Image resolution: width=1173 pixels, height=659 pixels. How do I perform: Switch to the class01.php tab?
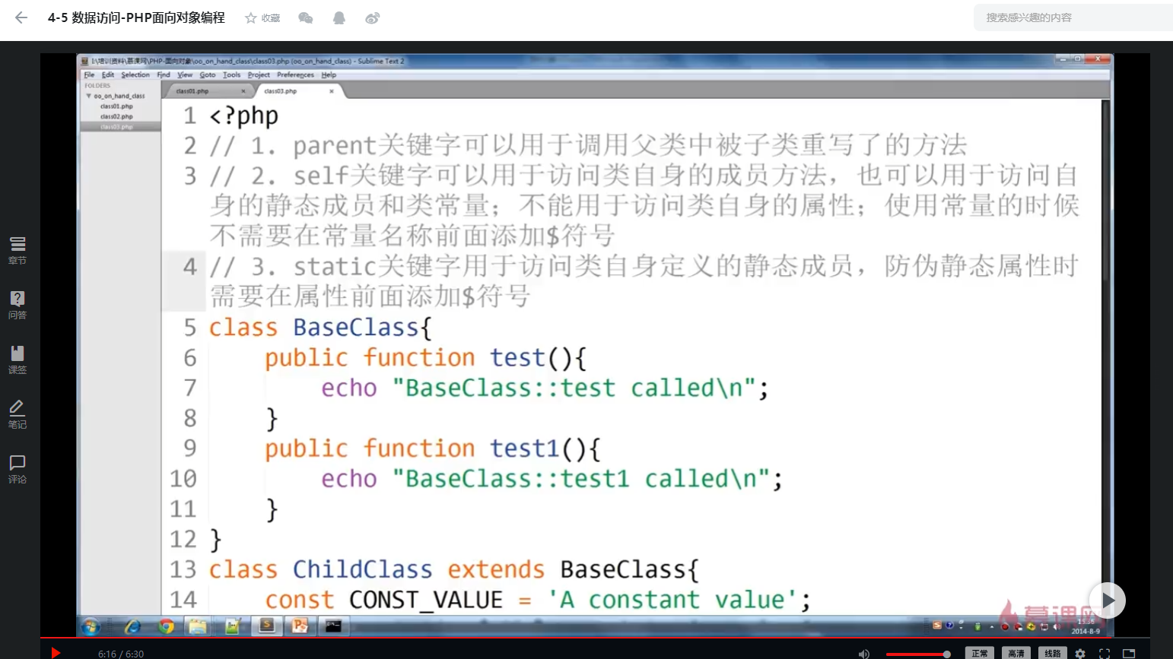coord(207,91)
